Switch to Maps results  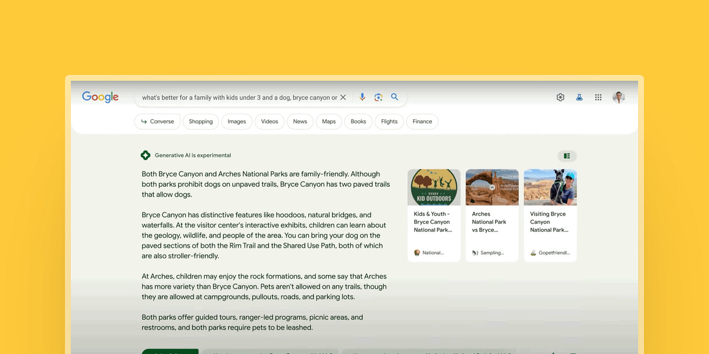tap(329, 121)
